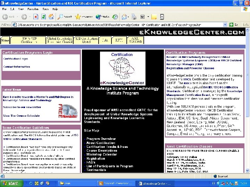Open Certification Tracks & Fees link
Image resolution: width=250 pixels, height=187 pixels.
pyautogui.click(x=107, y=146)
